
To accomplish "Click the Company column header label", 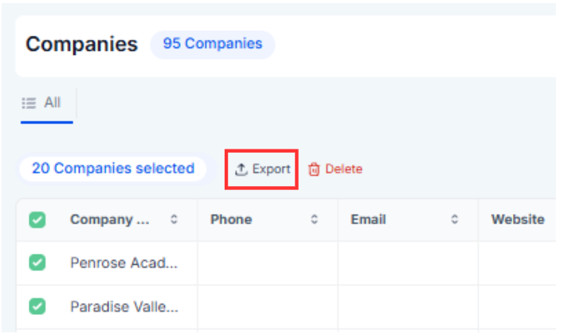I will [x=110, y=220].
